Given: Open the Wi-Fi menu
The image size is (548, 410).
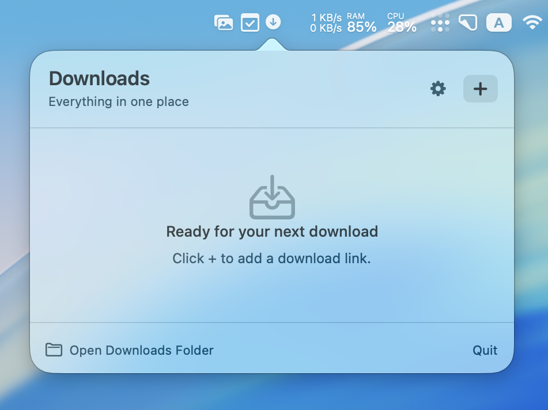Looking at the screenshot, I should (532, 22).
